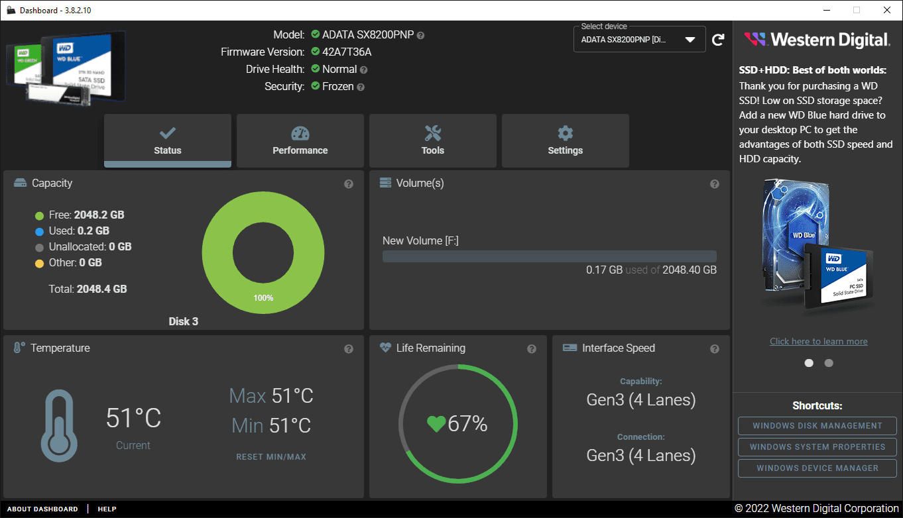Image resolution: width=903 pixels, height=518 pixels.
Task: Click the small thermometer icon beside Temperature title
Action: point(19,348)
